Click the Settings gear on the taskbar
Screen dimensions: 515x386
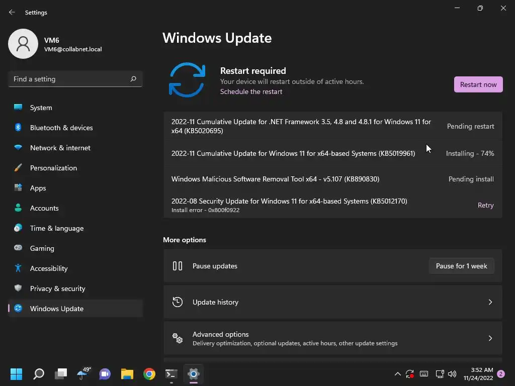coord(194,374)
